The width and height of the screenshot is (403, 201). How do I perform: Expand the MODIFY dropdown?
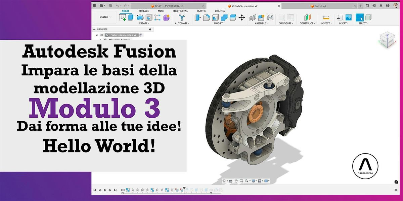click(219, 23)
